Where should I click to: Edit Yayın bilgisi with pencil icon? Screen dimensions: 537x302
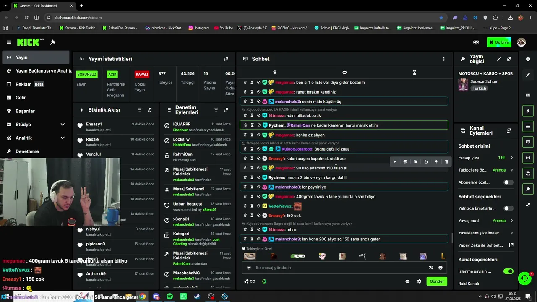pyautogui.click(x=499, y=59)
